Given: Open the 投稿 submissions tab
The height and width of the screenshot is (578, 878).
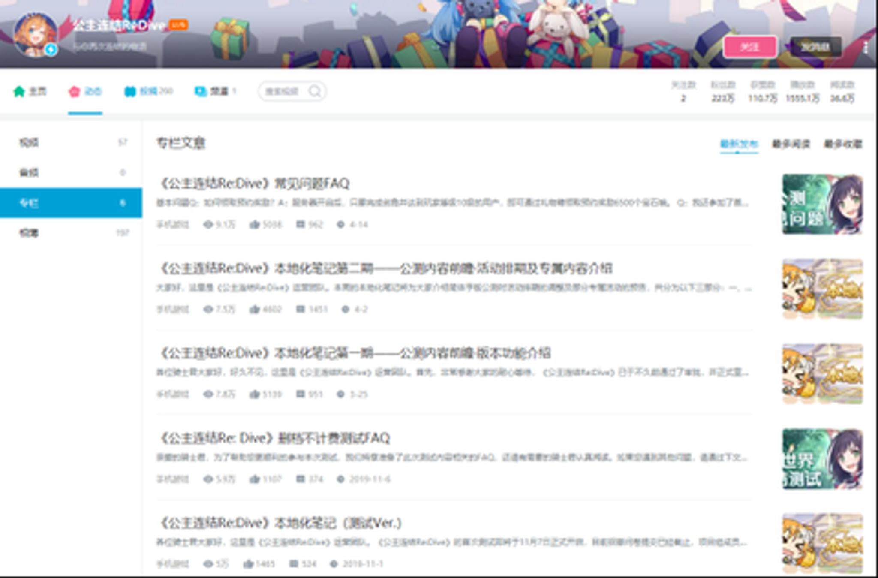Looking at the screenshot, I should 148,91.
